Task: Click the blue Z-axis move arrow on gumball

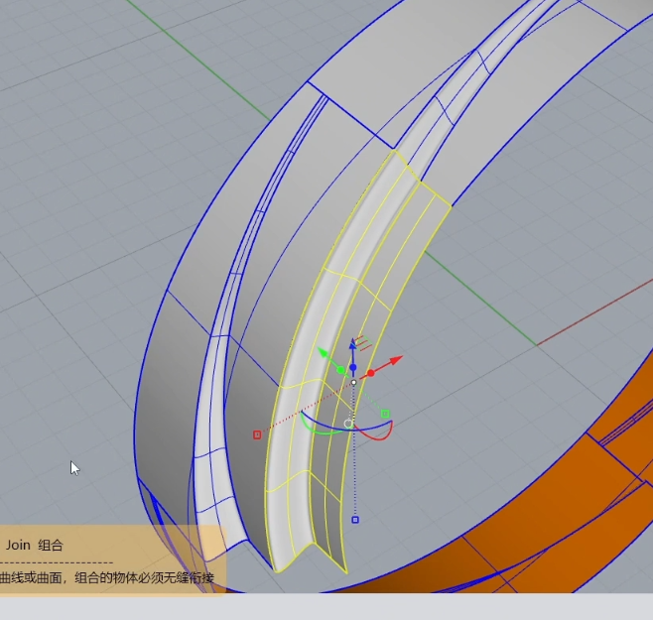Action: coord(353,344)
